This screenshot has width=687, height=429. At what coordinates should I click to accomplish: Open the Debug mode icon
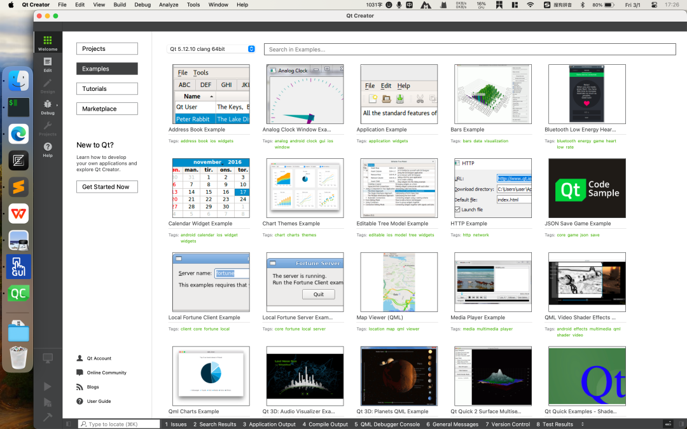pos(48,107)
